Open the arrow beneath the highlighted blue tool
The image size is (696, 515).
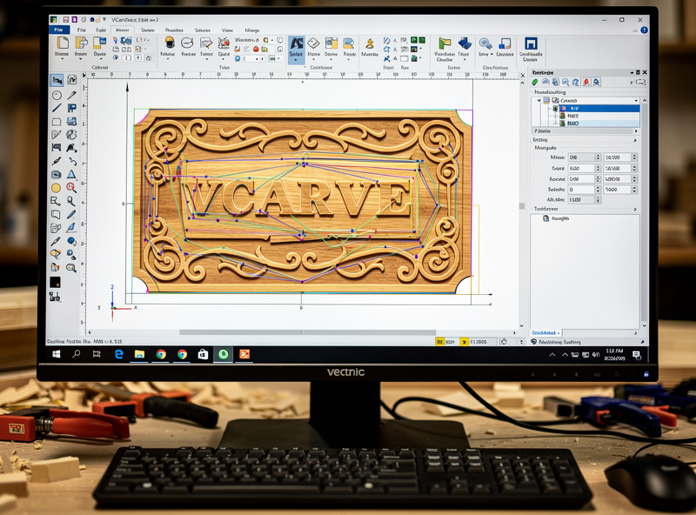tap(296, 60)
